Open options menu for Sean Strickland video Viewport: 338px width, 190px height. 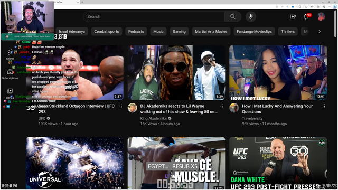121,106
